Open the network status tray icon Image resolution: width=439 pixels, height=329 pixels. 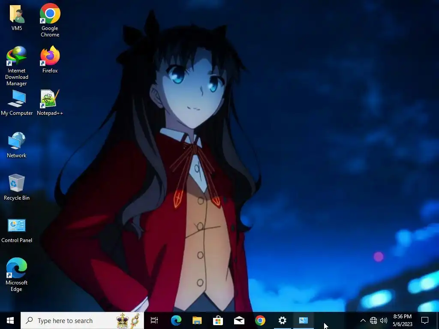(373, 320)
